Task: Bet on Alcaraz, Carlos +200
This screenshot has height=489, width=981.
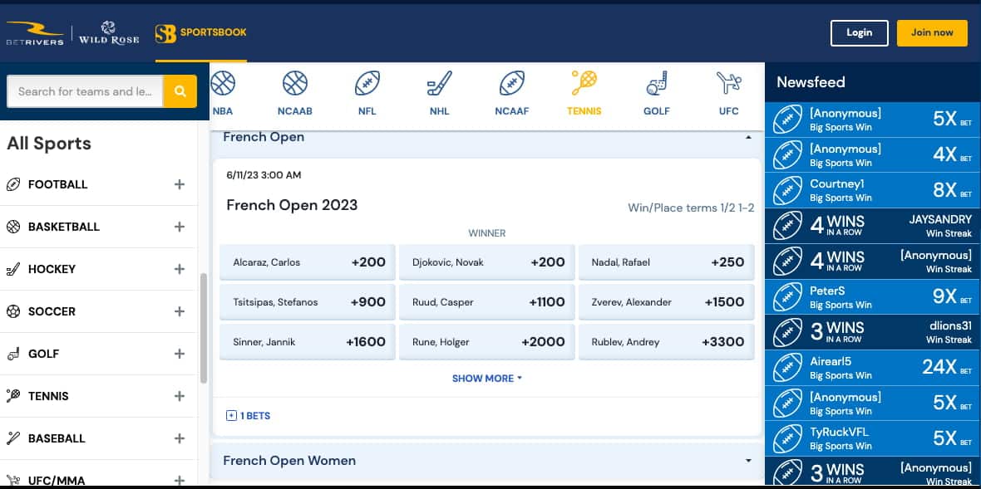Action: (x=308, y=262)
